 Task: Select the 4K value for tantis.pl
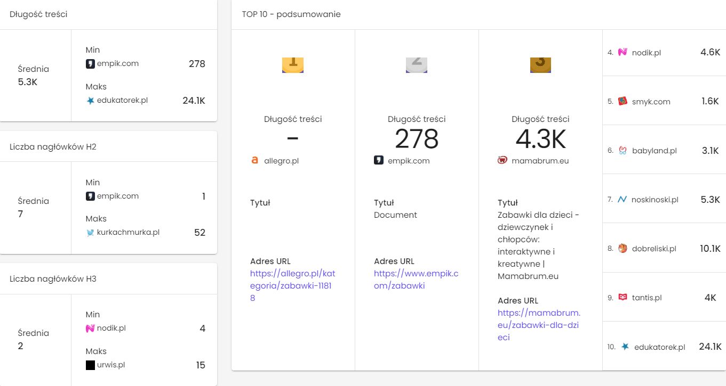point(711,298)
